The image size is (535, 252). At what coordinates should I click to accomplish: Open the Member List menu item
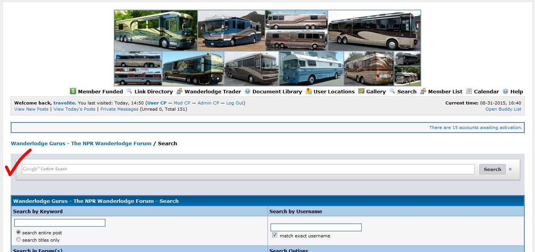click(x=445, y=91)
